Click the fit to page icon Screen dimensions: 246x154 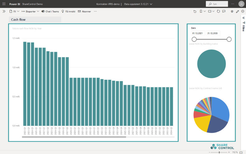pyautogui.click(x=241, y=152)
